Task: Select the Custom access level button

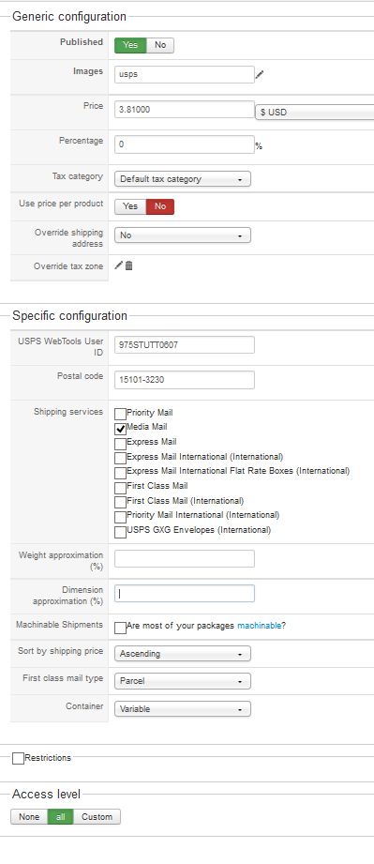Action: tap(97, 817)
